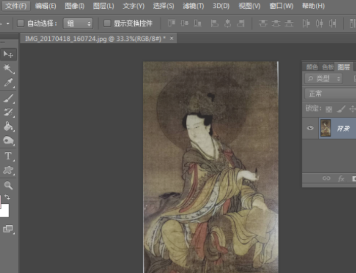The height and width of the screenshot is (273, 356).
Task: Click the distribute top edges icon
Action: click(263, 23)
